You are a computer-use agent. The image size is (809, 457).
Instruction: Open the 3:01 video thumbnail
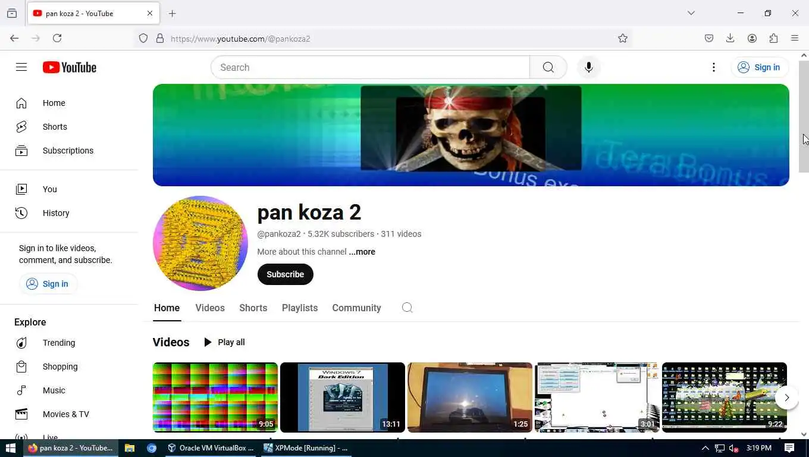pyautogui.click(x=597, y=397)
